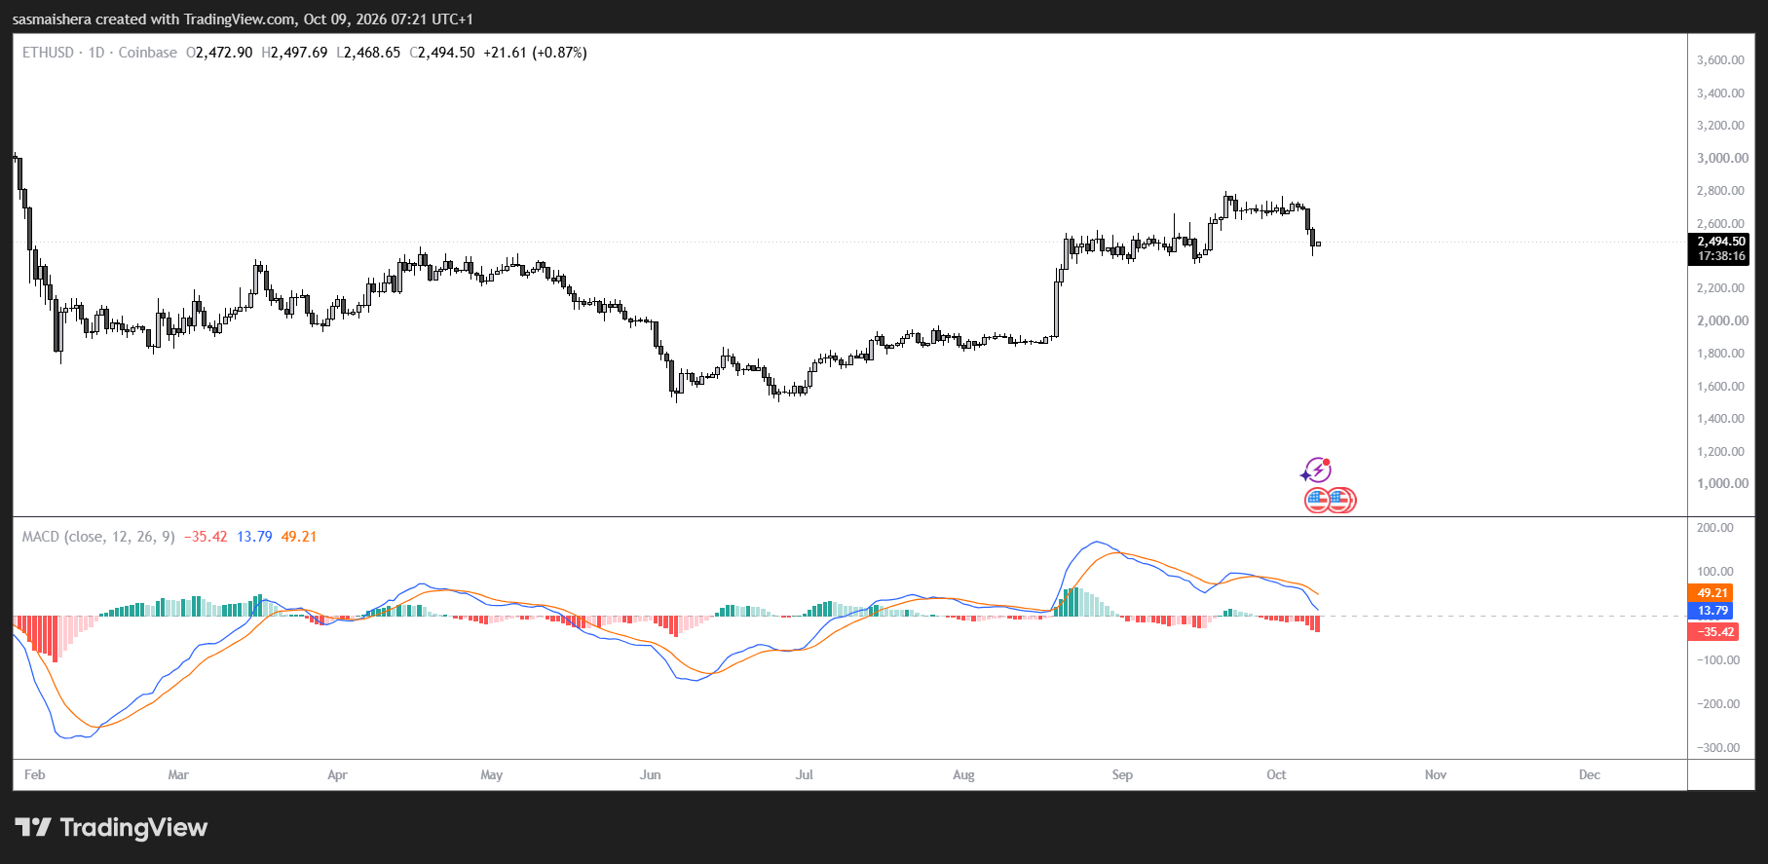Click the snapshot caption mentioning TradingView.com
This screenshot has width=1768, height=864.
click(x=243, y=19)
